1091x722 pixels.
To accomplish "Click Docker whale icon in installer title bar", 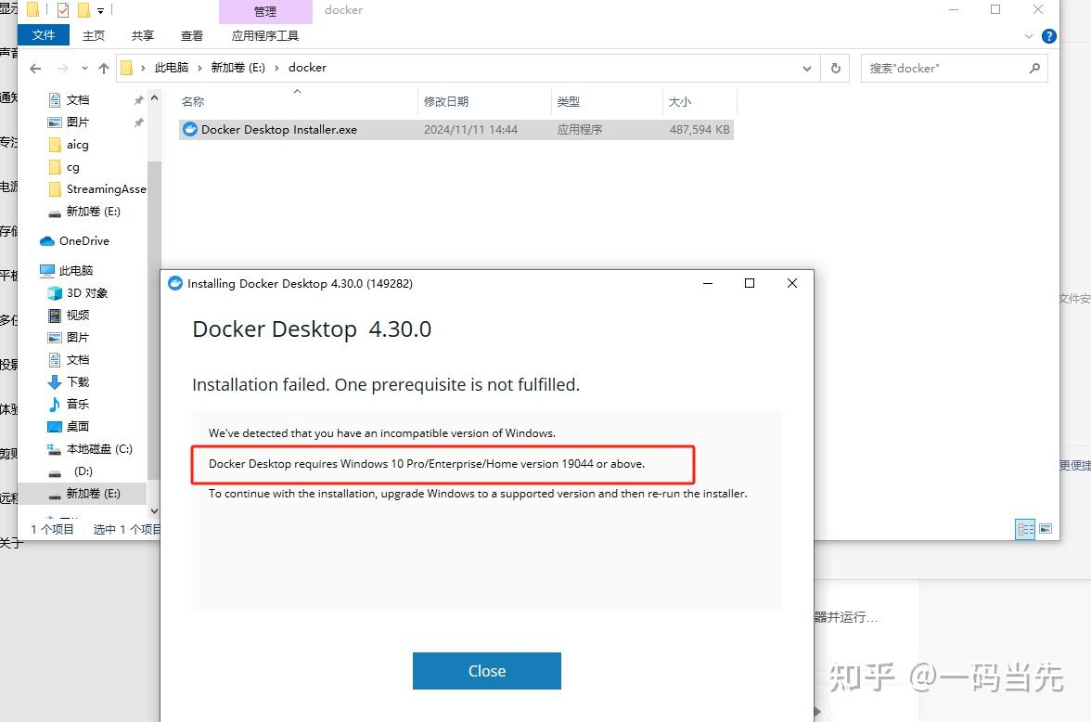I will (175, 283).
